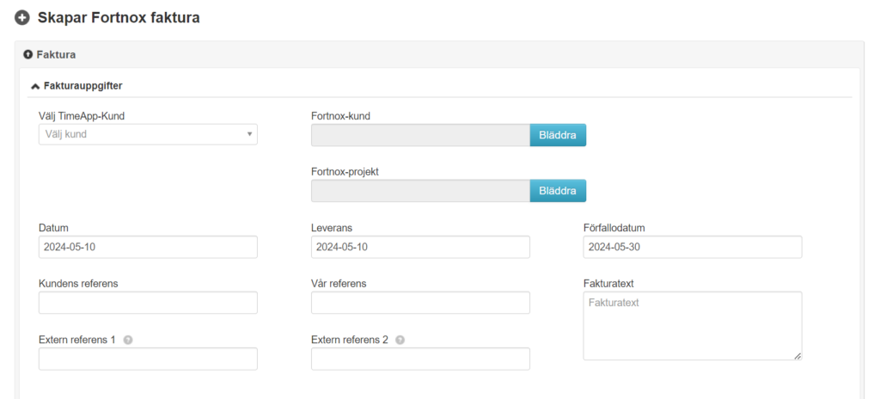Focus the Förfallodatum date field
The image size is (880, 399).
pyautogui.click(x=692, y=247)
